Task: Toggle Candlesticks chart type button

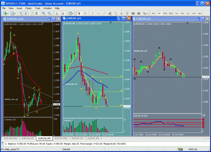Action: (36, 14)
